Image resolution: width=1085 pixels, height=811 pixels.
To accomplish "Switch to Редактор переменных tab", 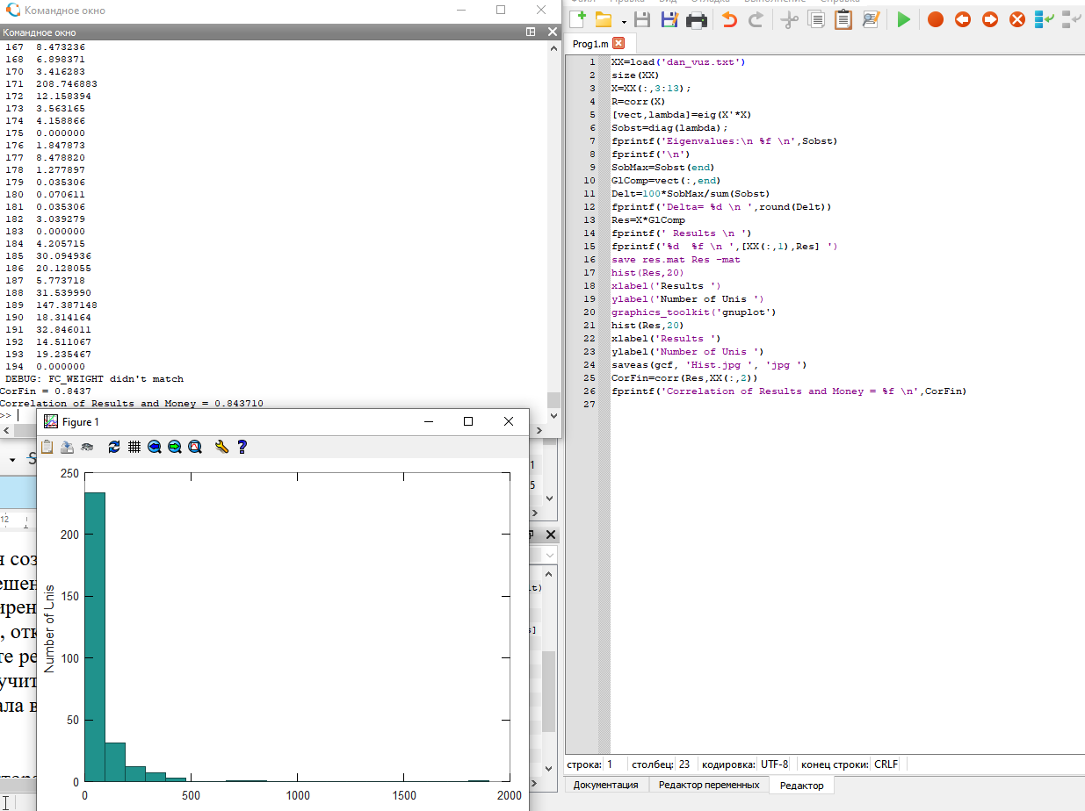I will (708, 785).
